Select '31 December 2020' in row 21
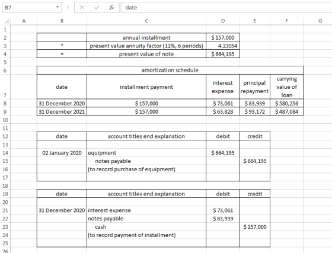This screenshot has height=253, width=332. coord(62,210)
